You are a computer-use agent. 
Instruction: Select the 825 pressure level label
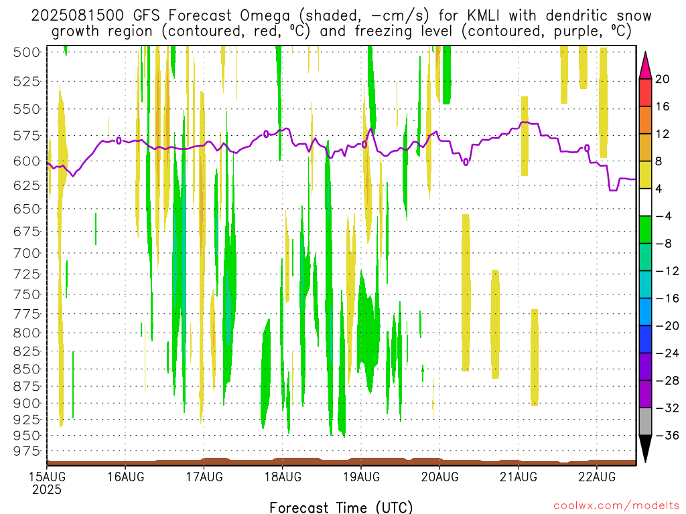(x=27, y=351)
